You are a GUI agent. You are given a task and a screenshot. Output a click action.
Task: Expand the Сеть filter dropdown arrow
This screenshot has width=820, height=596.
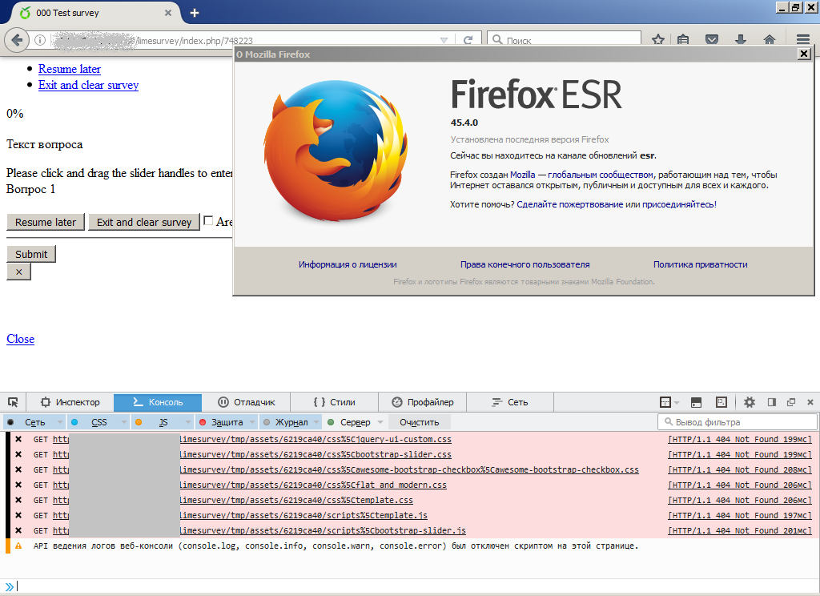click(60, 422)
